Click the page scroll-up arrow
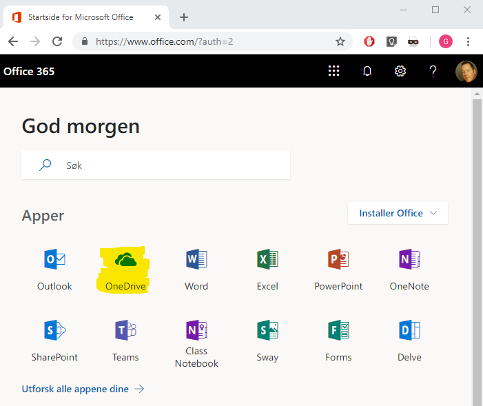 (x=477, y=94)
